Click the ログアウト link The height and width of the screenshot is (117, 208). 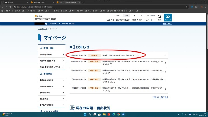(x=167, y=24)
